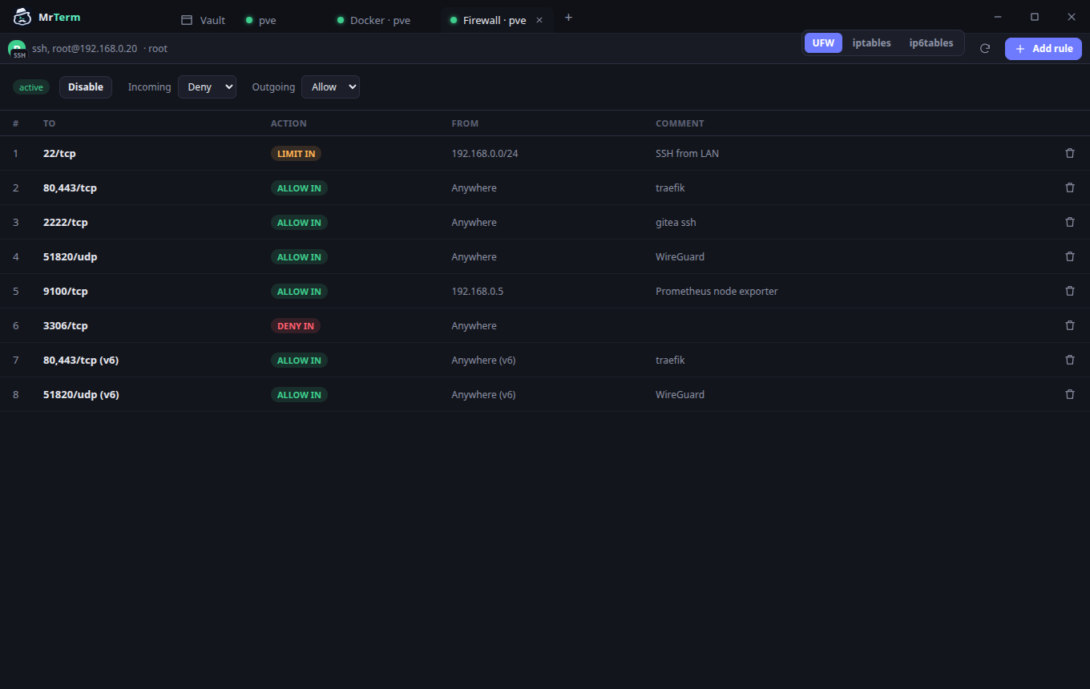
Task: Switch firewall view to iptables
Action: [x=871, y=43]
